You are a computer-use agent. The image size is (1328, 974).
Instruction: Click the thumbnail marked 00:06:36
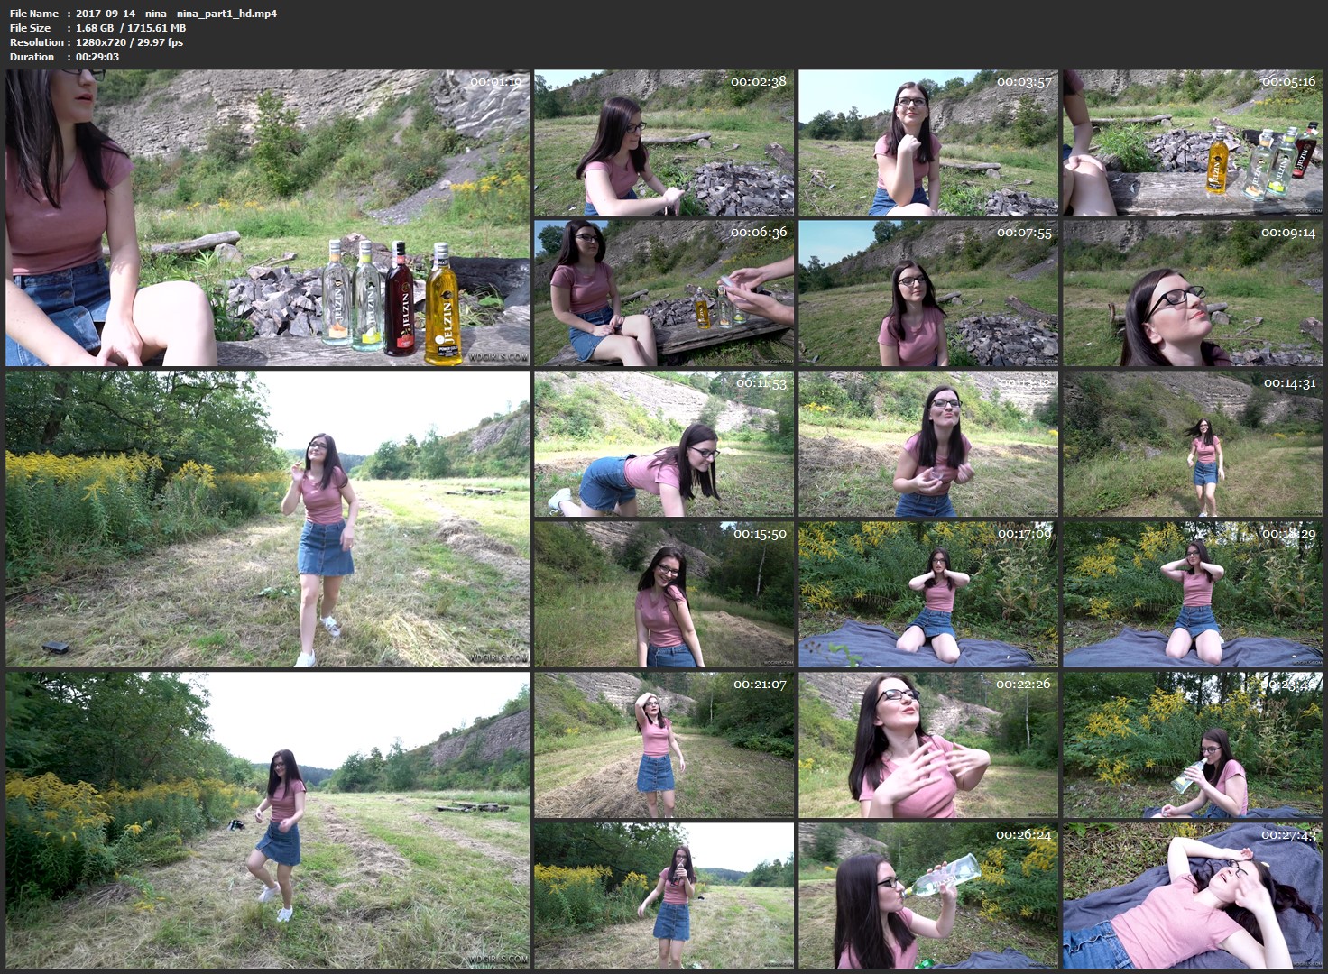[x=664, y=293]
